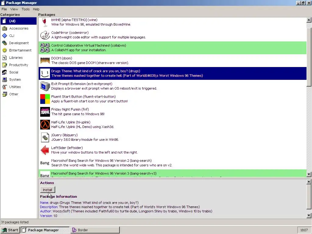Select the Development category label
The height and width of the screenshot is (234, 312).
coord(19,43)
